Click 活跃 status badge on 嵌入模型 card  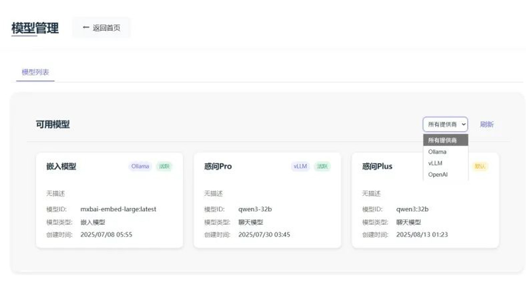pyautogui.click(x=164, y=166)
